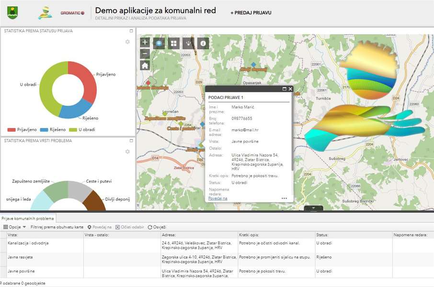Click Povećaj na link in popup
The width and height of the screenshot is (434, 287).
coord(218,198)
